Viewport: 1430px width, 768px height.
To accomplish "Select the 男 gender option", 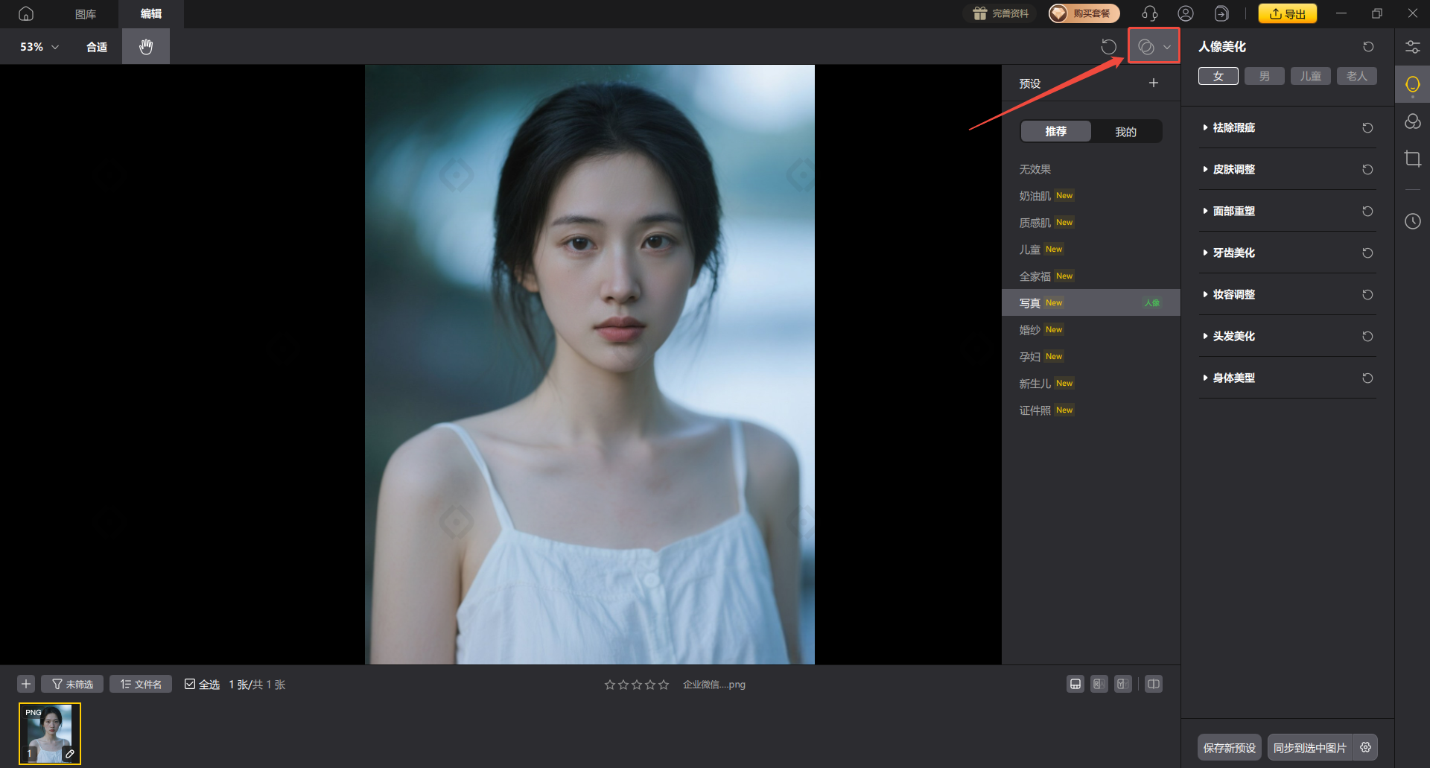I will tap(1264, 76).
